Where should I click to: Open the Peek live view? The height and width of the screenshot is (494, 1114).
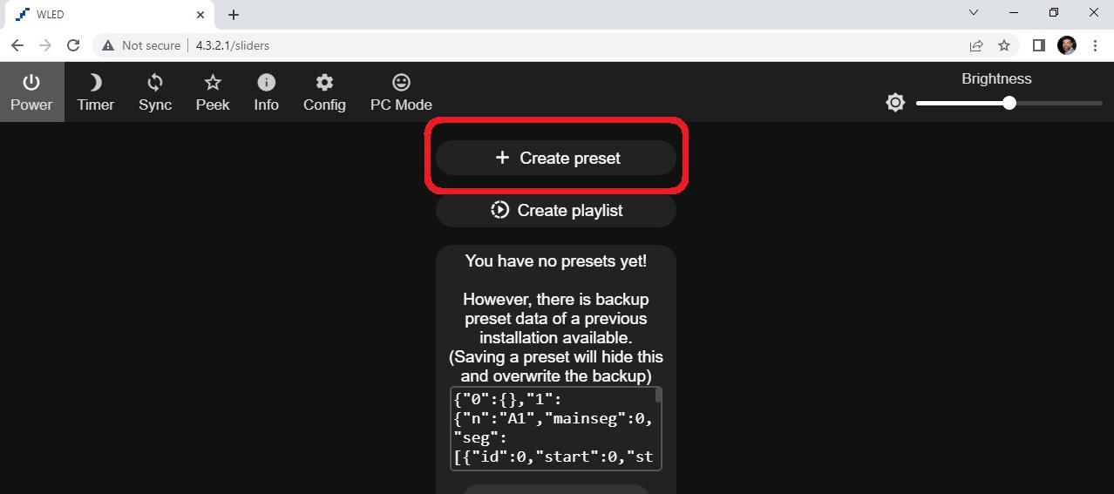pyautogui.click(x=213, y=92)
